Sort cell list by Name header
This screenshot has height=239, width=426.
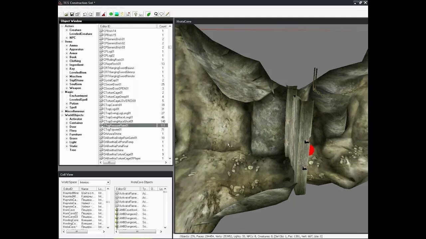tap(88, 189)
